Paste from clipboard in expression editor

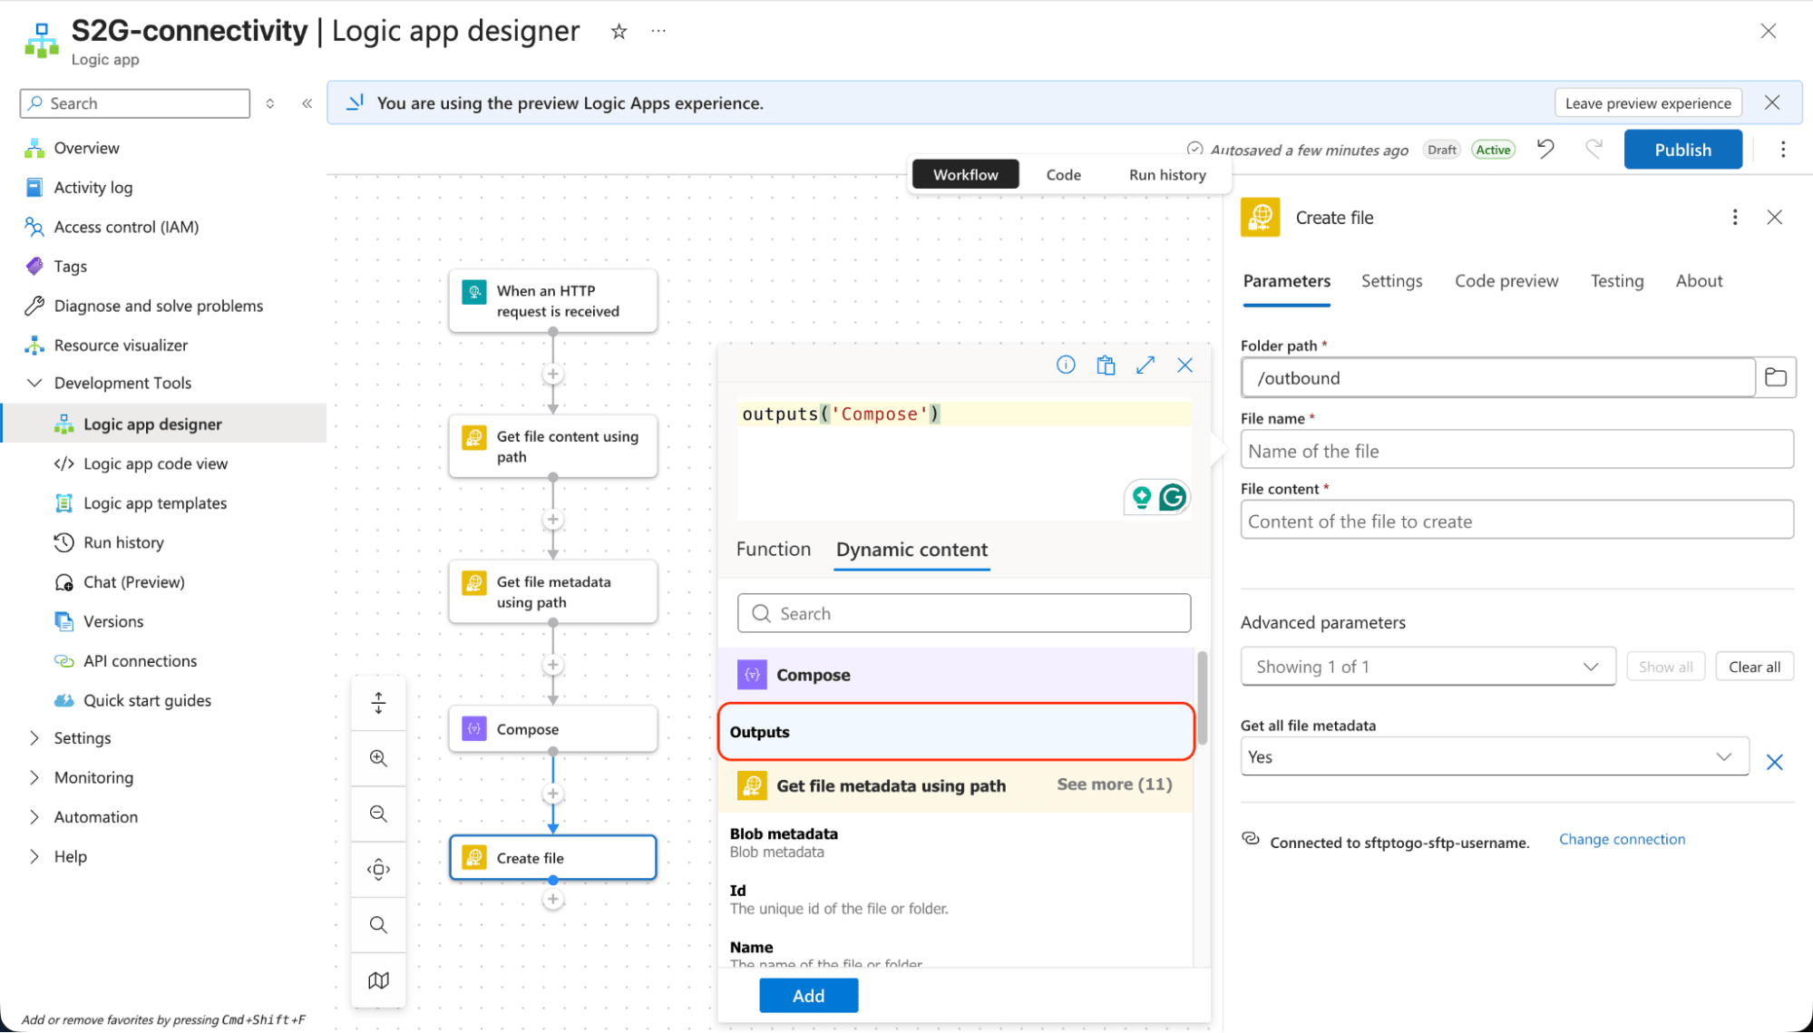(x=1106, y=365)
